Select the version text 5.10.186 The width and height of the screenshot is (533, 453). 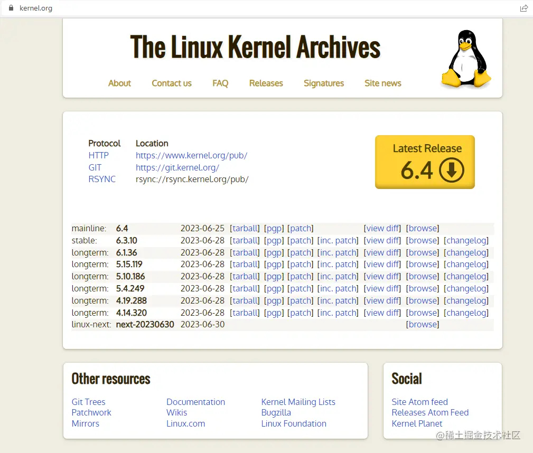(130, 277)
